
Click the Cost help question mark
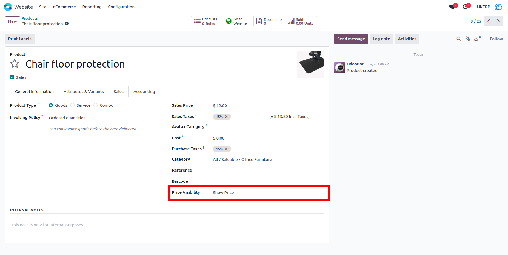coord(182,136)
